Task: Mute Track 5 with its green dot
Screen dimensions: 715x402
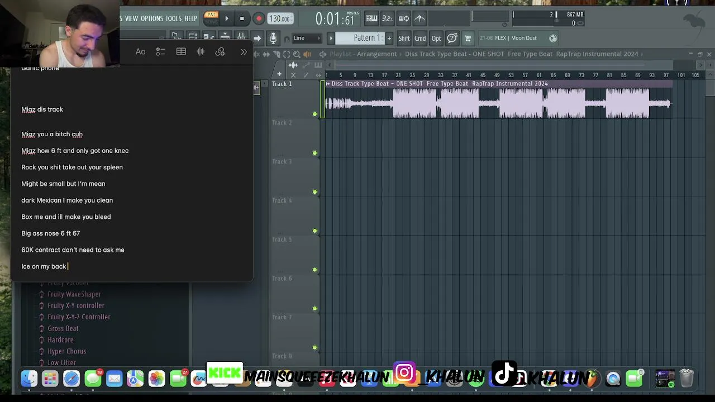Action: [314, 270]
